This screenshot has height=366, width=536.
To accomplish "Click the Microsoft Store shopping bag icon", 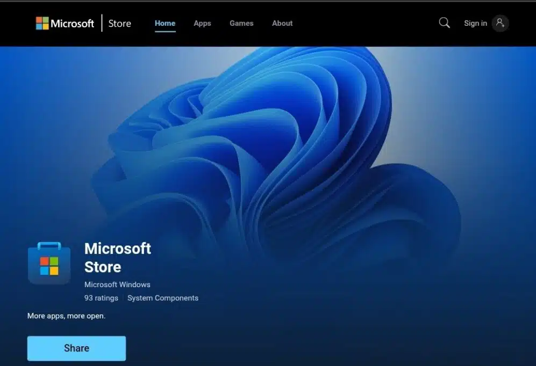I will pos(49,263).
